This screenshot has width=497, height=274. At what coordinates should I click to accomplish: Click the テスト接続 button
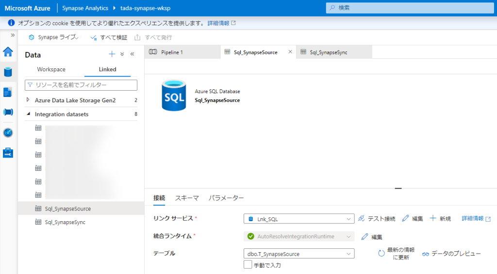click(377, 219)
